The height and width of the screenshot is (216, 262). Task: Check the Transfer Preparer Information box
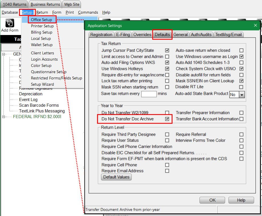click(241, 113)
